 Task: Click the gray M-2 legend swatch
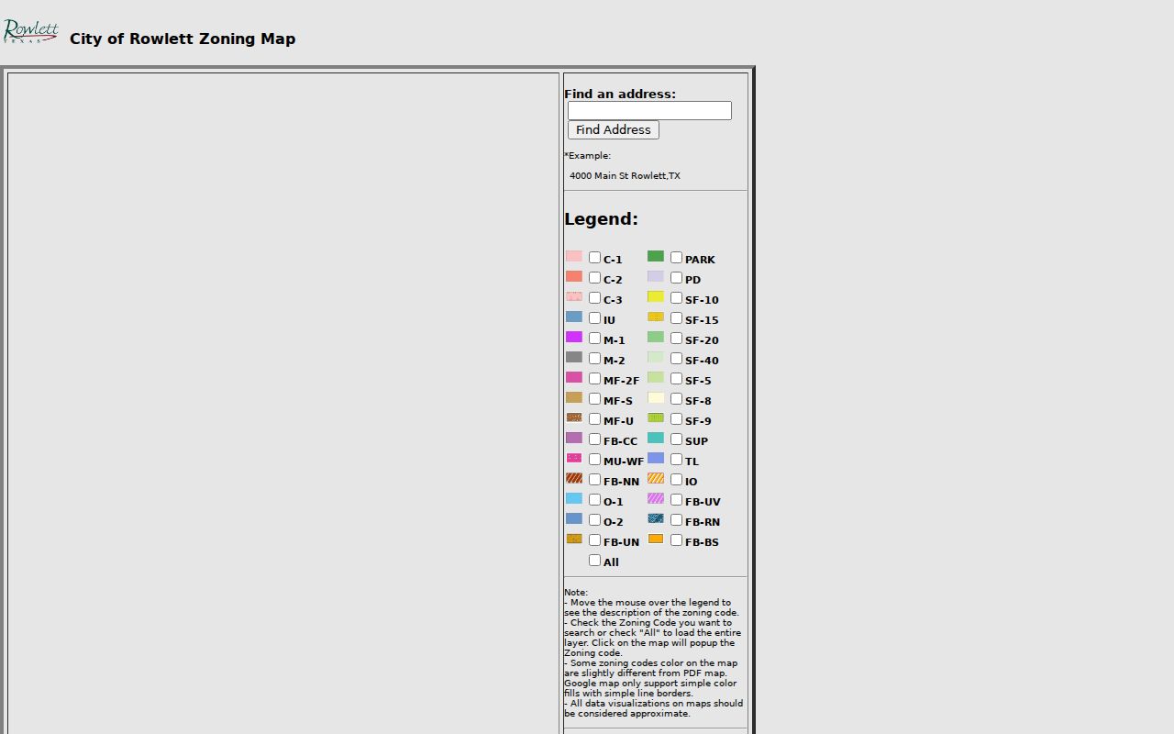pyautogui.click(x=574, y=357)
